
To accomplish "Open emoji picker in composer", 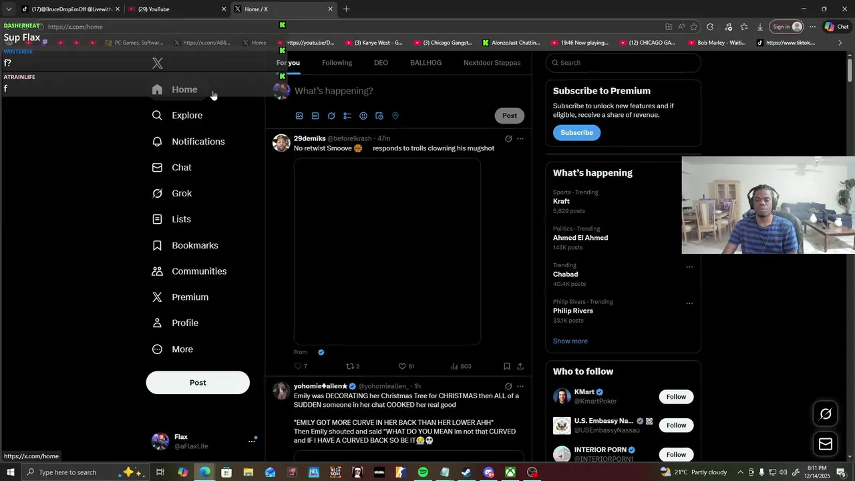I will coord(363,116).
